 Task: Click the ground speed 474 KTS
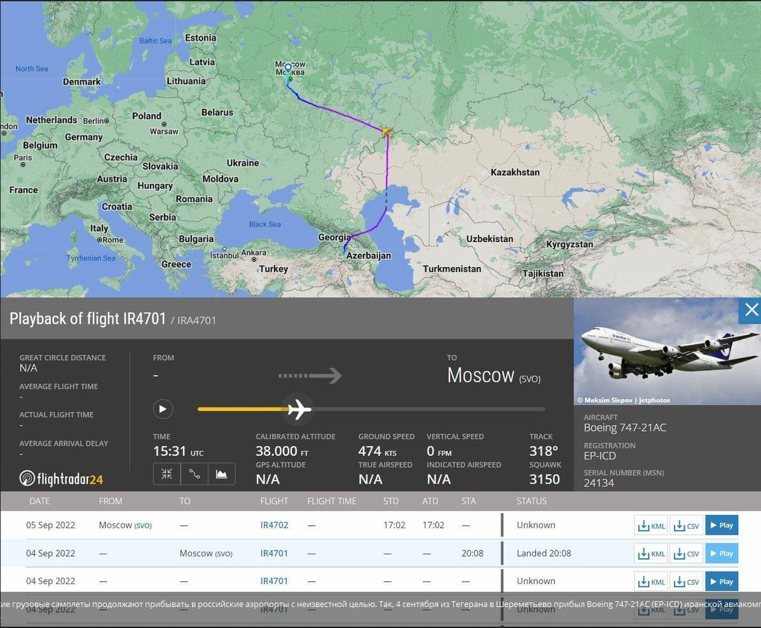pyautogui.click(x=377, y=451)
